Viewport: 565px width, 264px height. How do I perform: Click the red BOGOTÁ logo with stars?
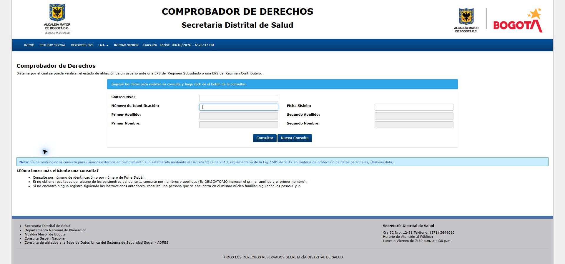click(x=518, y=20)
